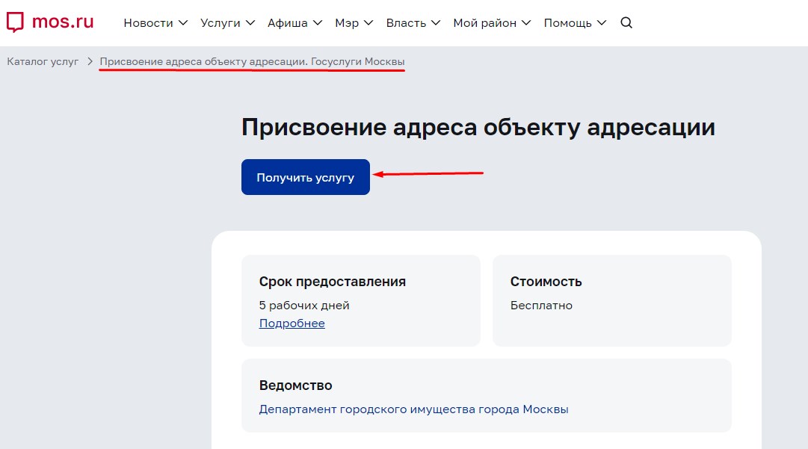
Task: Click the mos.ru site name text
Action: [63, 22]
